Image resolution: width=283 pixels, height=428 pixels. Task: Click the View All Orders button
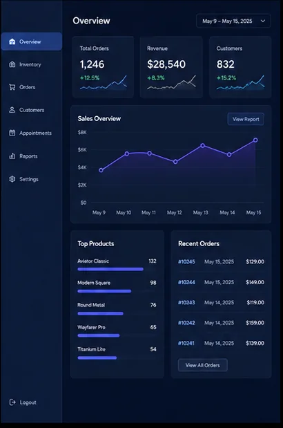point(202,365)
